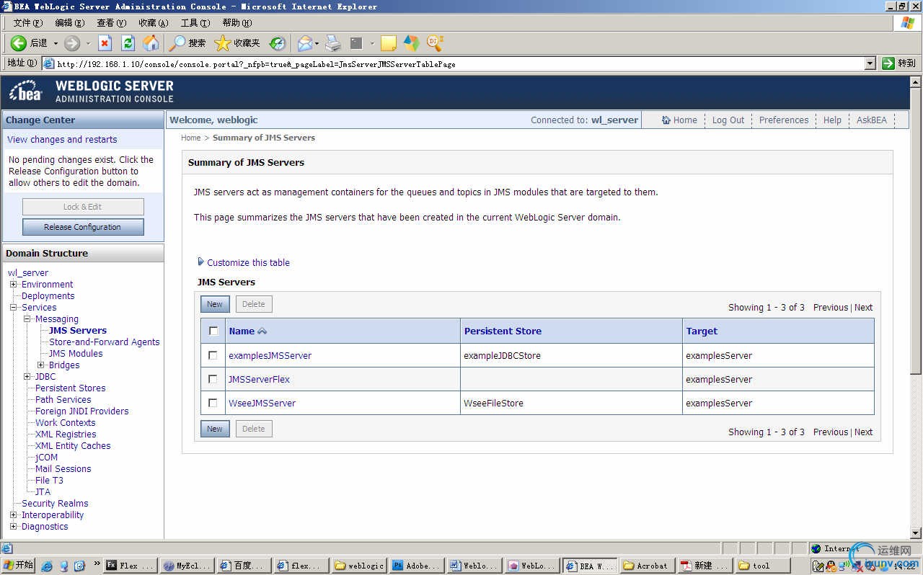This screenshot has width=923, height=575.
Task: Expand the Environment tree node
Action: point(14,285)
